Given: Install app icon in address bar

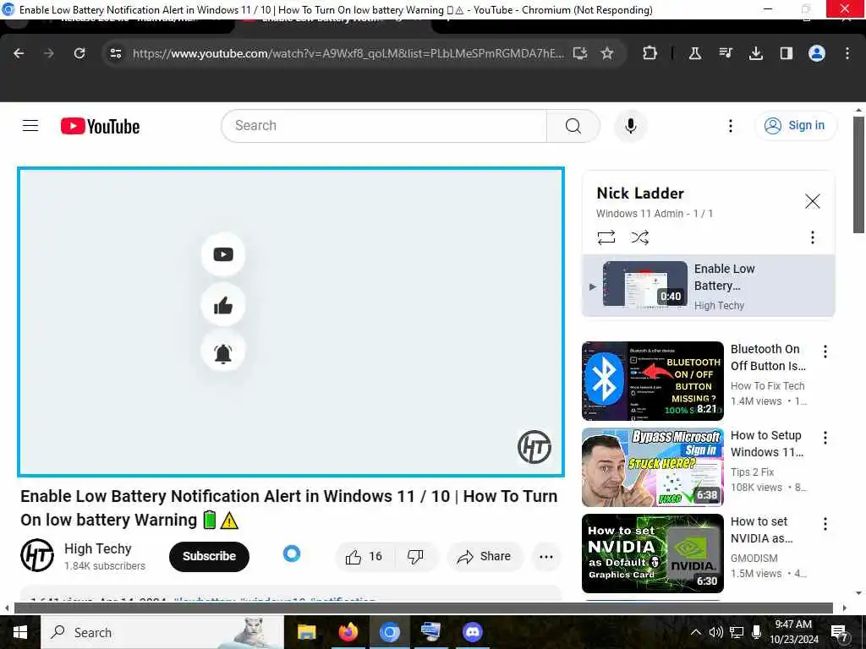Looking at the screenshot, I should click(580, 53).
